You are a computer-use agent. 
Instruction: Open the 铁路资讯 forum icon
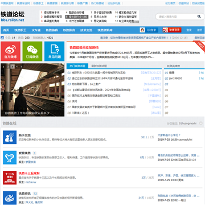click(10, 198)
